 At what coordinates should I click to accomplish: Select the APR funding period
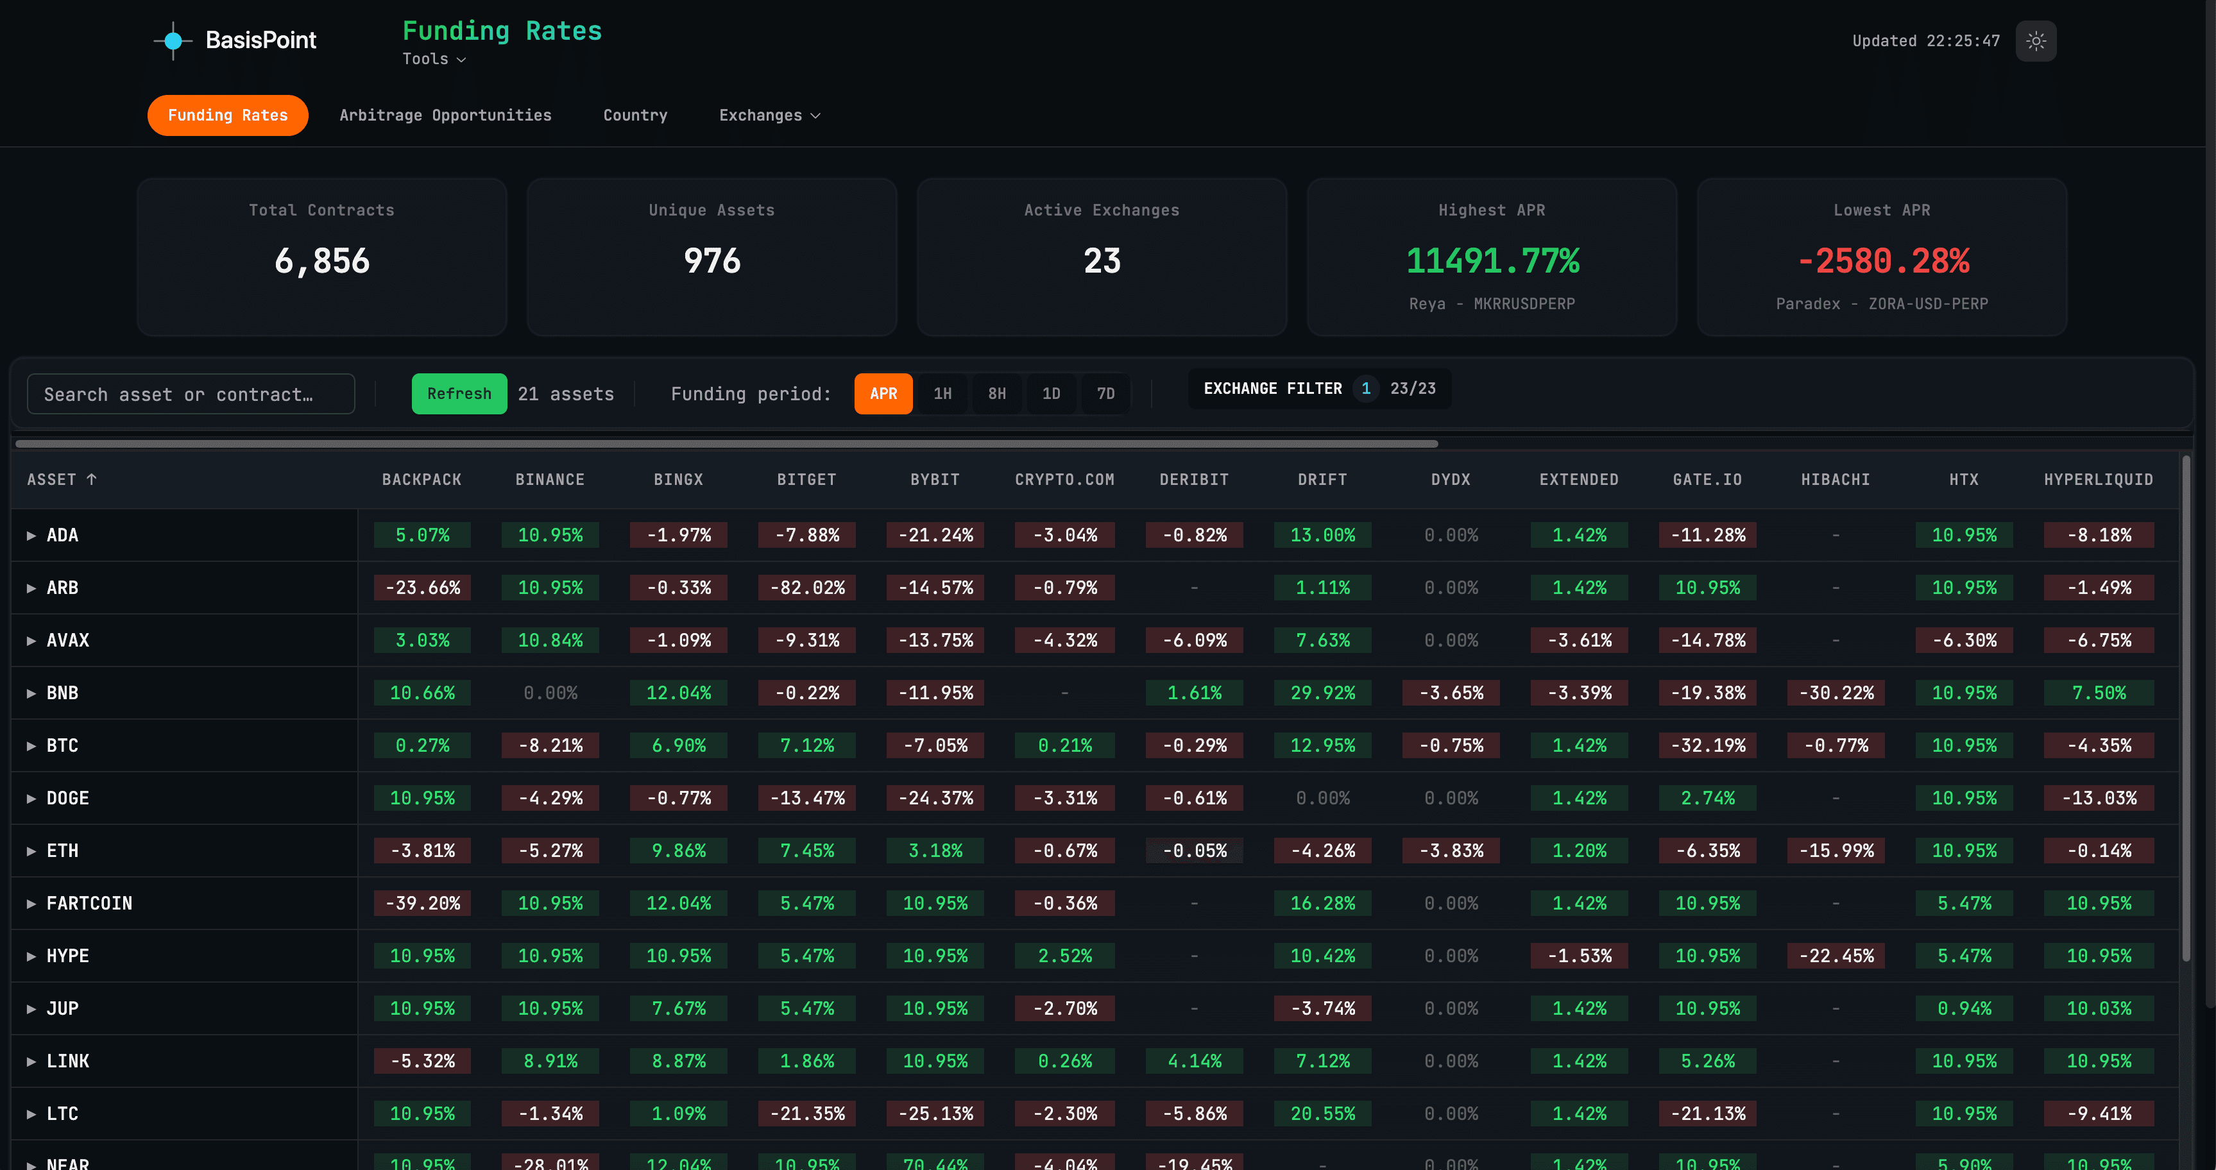(x=883, y=393)
